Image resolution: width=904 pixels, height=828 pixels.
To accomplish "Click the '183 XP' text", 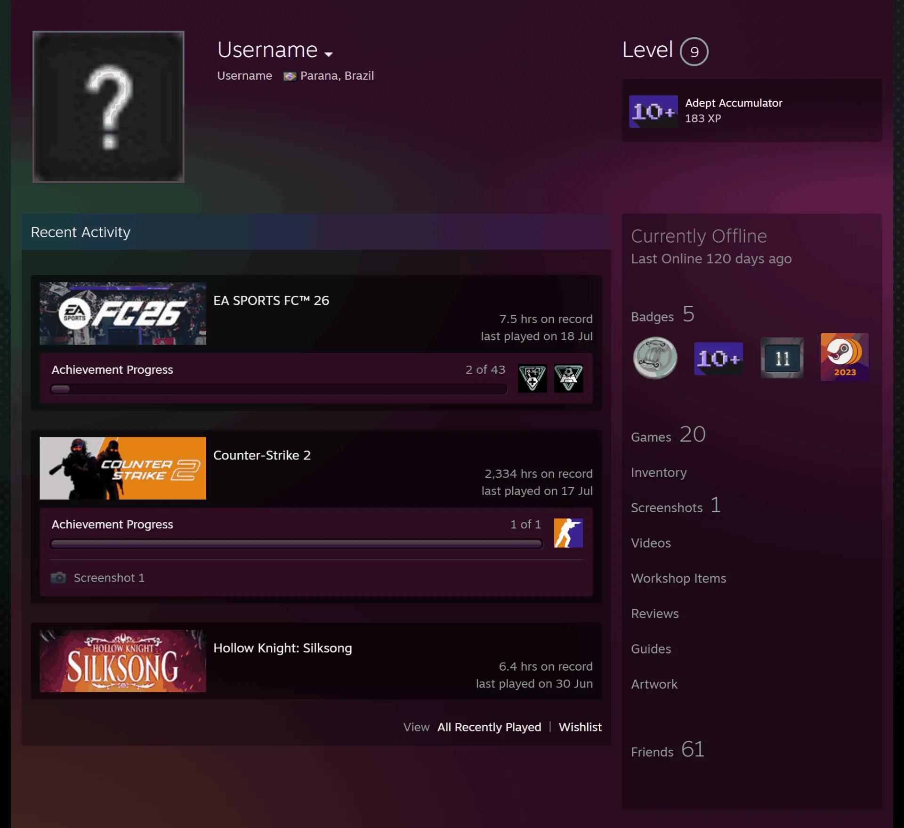I will coord(702,118).
